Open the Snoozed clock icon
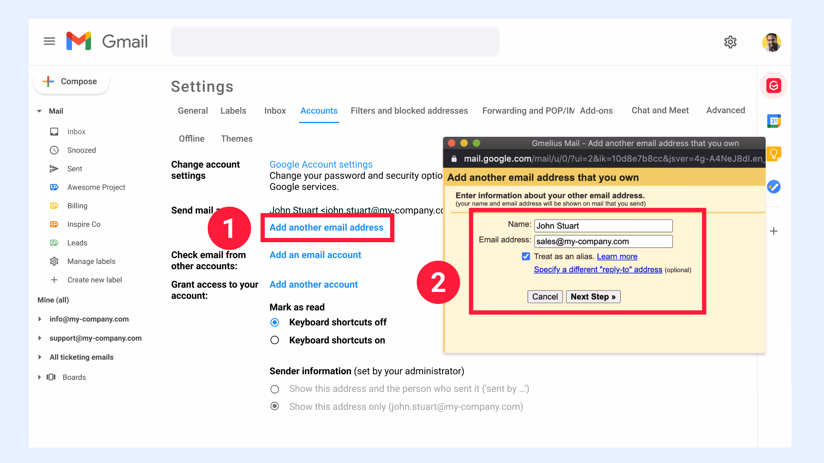Image resolution: width=824 pixels, height=463 pixels. pyautogui.click(x=54, y=150)
